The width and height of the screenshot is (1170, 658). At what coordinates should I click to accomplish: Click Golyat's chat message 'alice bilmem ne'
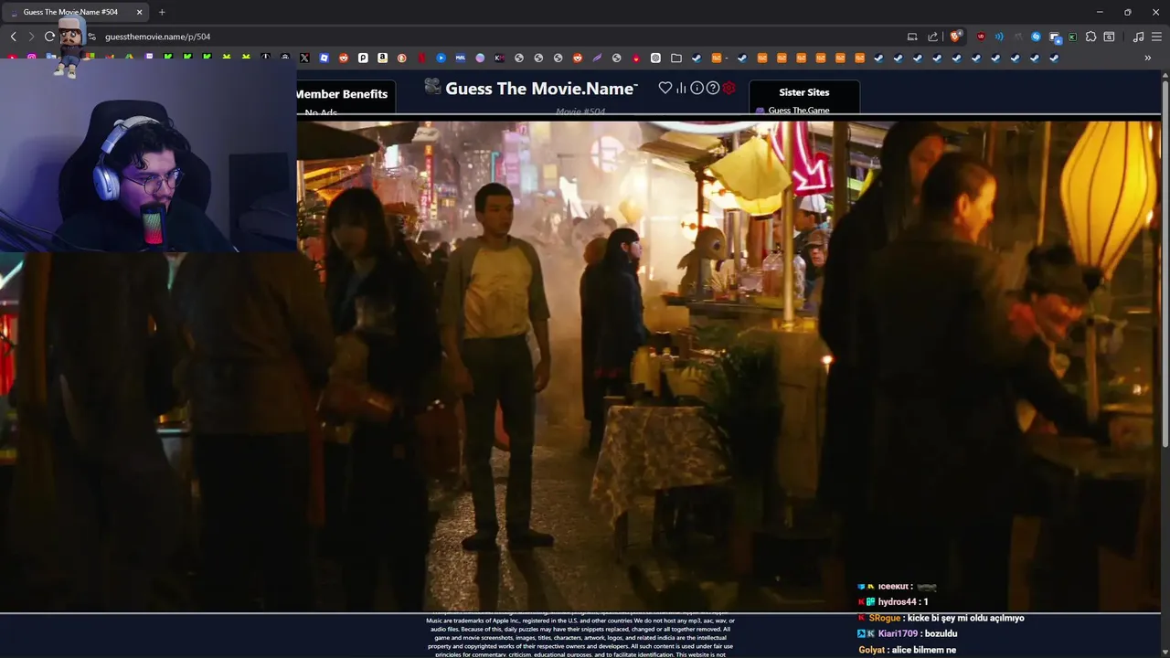pos(907,650)
